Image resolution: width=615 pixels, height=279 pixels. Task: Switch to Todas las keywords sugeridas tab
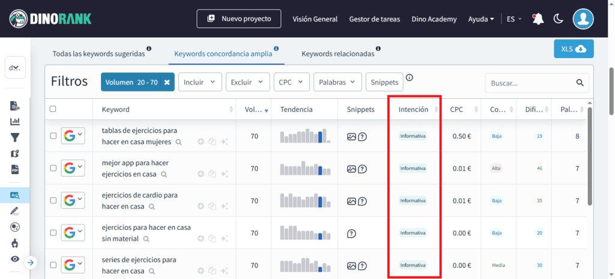(x=99, y=54)
